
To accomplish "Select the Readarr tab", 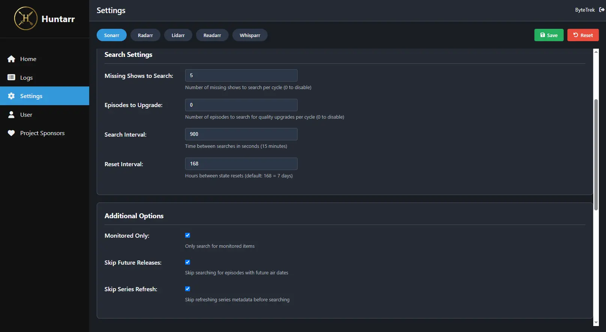I will (212, 35).
